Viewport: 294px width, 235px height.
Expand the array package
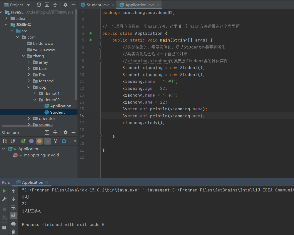pos(29,62)
